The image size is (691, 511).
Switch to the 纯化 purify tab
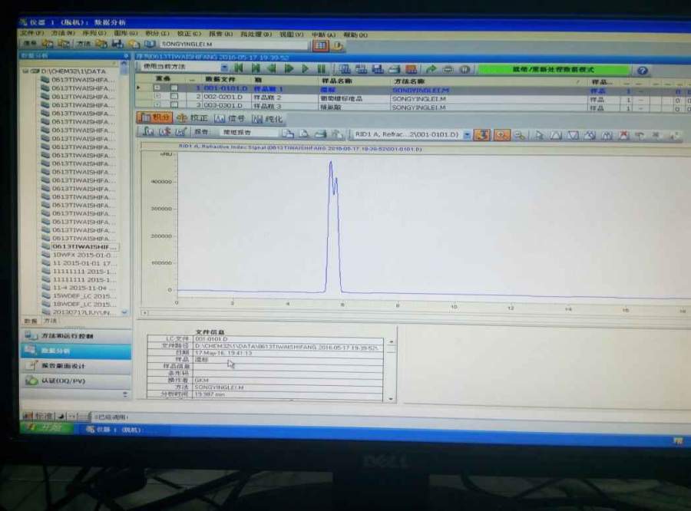pyautogui.click(x=266, y=119)
